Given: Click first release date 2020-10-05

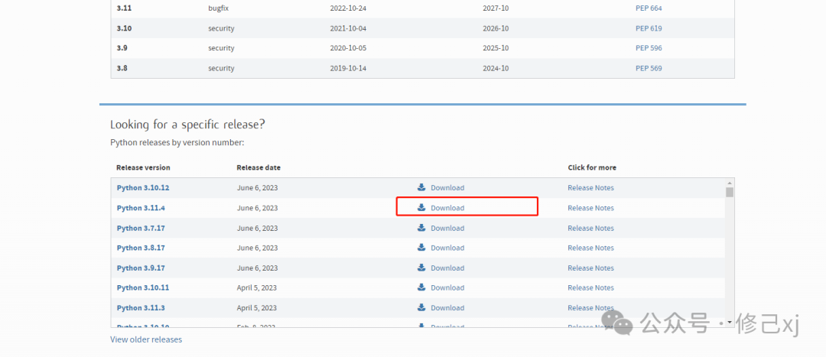Looking at the screenshot, I should coord(348,48).
